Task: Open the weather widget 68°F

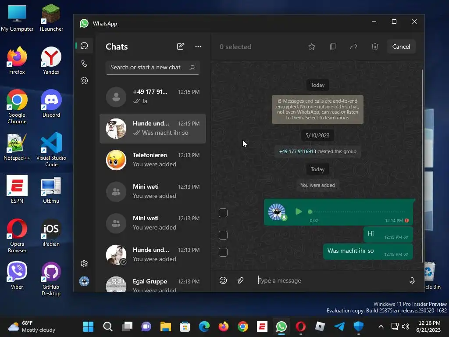Action: point(32,326)
